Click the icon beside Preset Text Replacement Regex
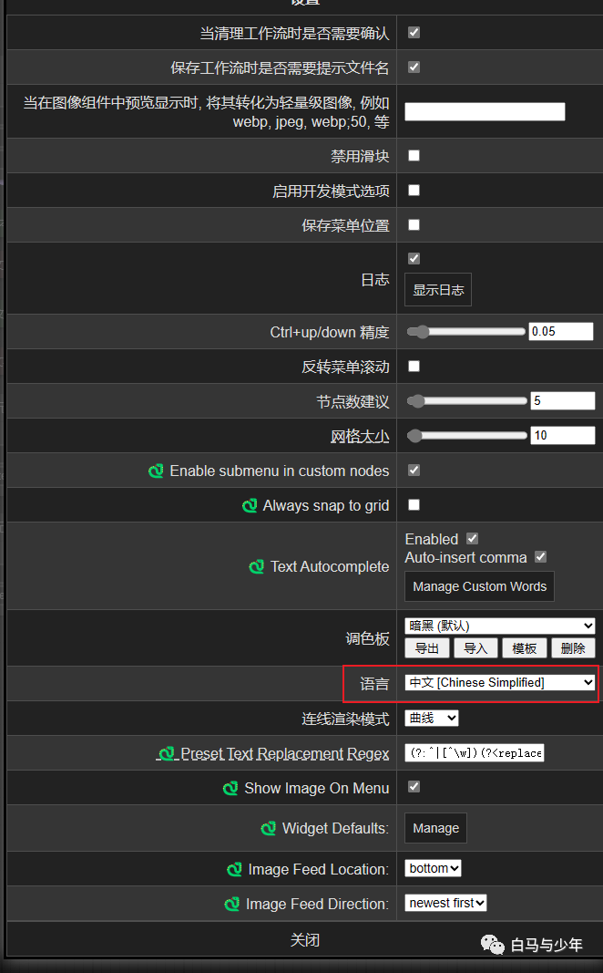The image size is (603, 973). click(167, 754)
